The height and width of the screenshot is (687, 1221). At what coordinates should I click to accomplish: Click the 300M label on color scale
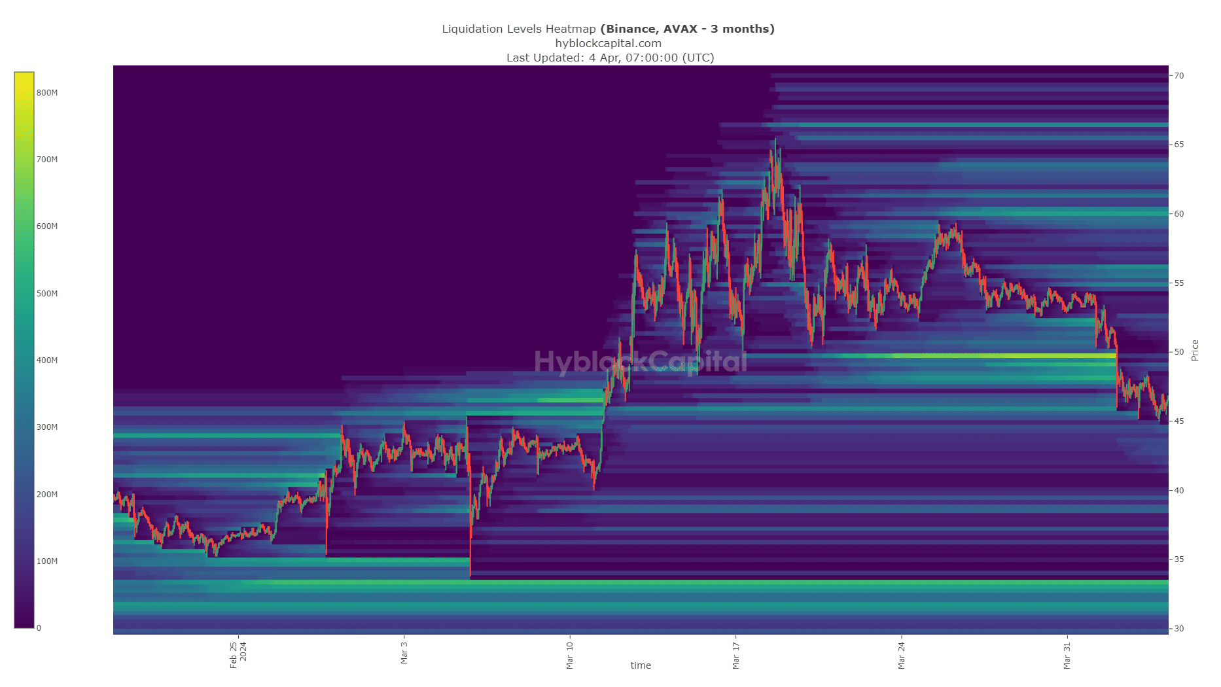(47, 427)
